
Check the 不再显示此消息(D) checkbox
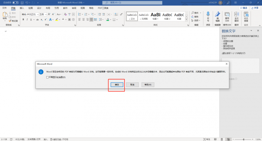pos(47,77)
